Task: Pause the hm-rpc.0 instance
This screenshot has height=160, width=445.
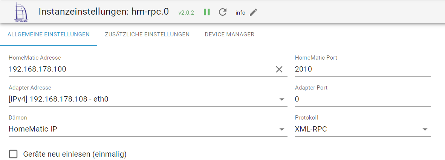Action: 207,12
